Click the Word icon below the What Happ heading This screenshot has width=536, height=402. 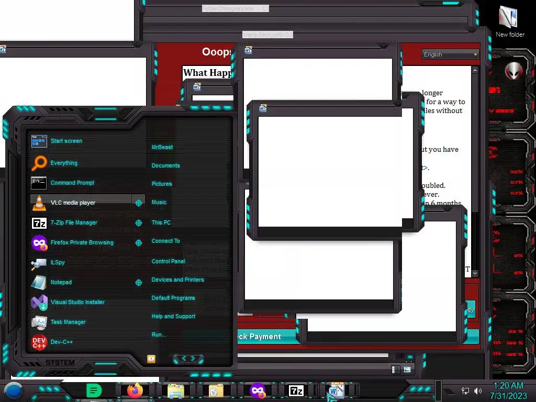coord(197,87)
